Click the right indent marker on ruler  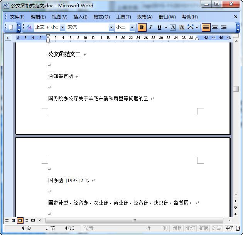[x=197, y=39]
